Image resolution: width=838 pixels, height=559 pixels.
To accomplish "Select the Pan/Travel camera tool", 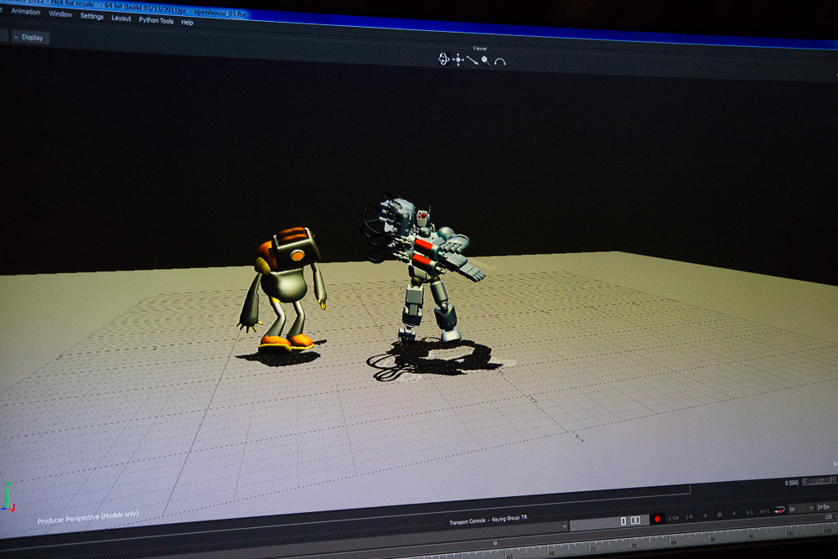I will click(x=458, y=60).
